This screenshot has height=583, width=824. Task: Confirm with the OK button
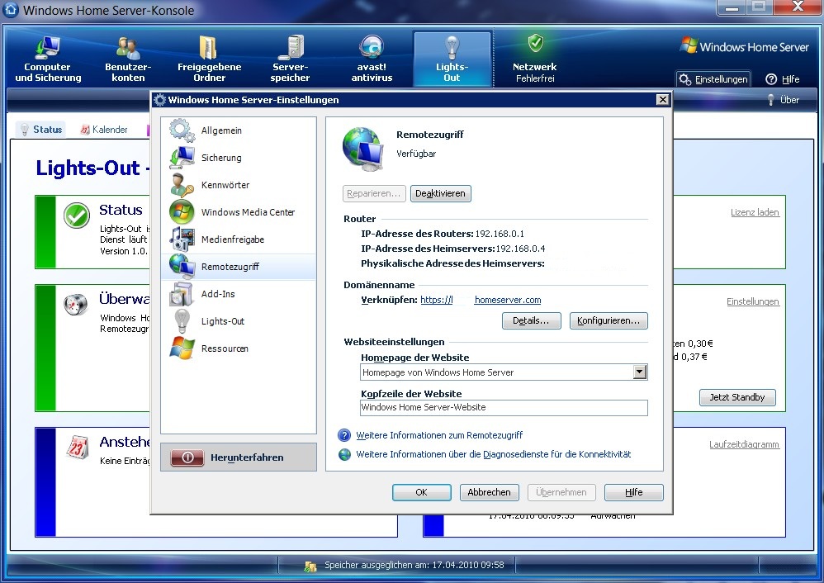(x=421, y=493)
